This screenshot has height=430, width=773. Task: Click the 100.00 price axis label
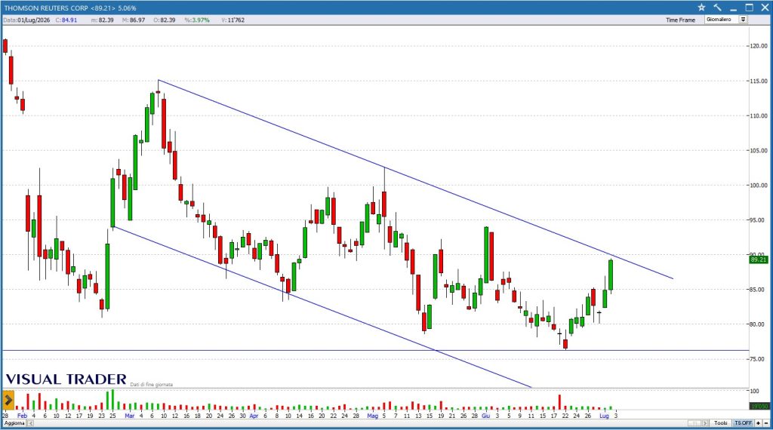(x=759, y=185)
